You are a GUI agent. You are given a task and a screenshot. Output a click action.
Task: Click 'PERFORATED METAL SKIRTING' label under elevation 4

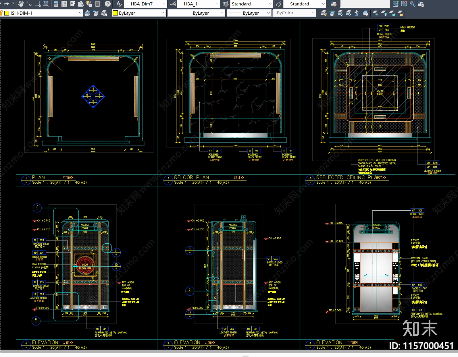click(x=111, y=333)
